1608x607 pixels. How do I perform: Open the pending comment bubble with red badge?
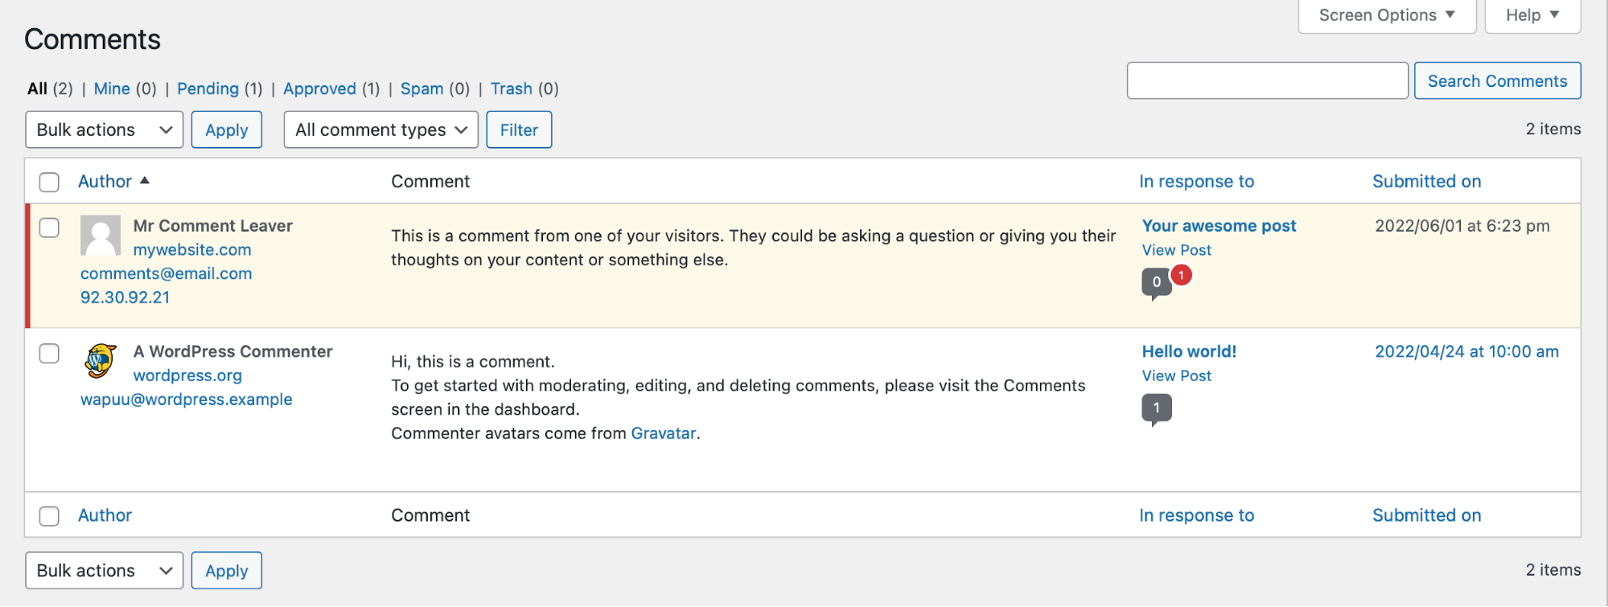tap(1156, 284)
